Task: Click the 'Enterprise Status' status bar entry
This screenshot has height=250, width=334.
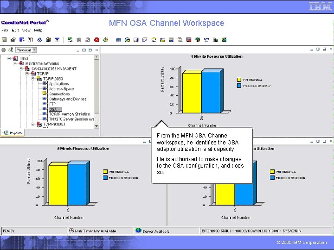Action: point(251,231)
